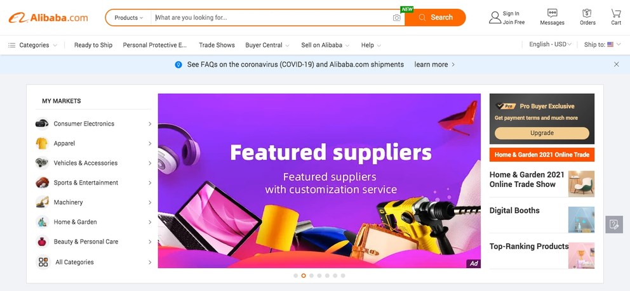630x291 pixels.
Task: Click the Upgrade button for Pro Buyer
Action: tap(542, 133)
